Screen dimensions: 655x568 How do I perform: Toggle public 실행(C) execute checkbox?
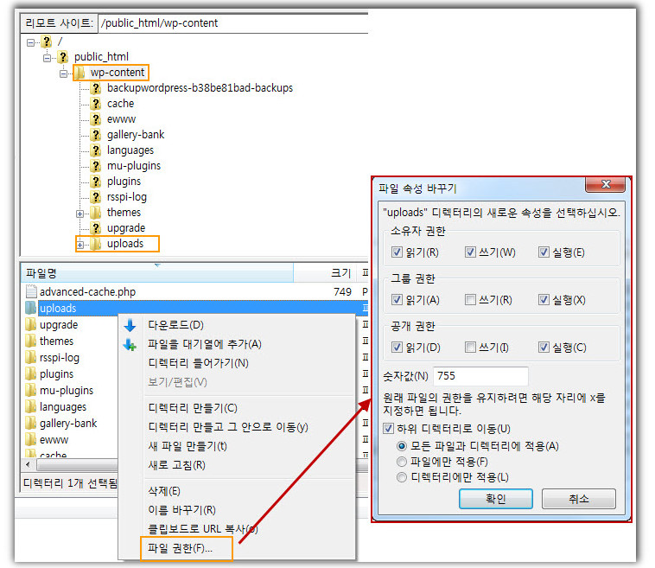[x=544, y=348]
